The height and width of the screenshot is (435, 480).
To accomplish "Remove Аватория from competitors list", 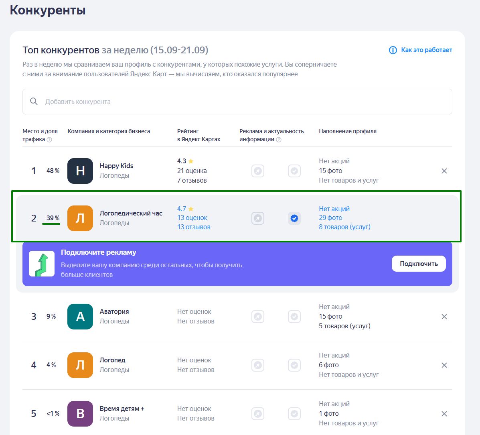I will click(444, 317).
